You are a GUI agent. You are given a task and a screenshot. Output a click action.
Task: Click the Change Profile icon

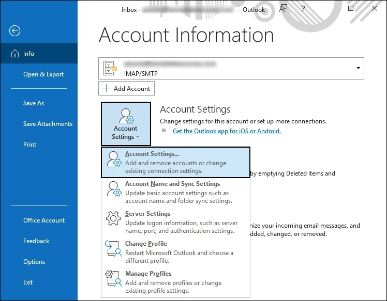(113, 248)
